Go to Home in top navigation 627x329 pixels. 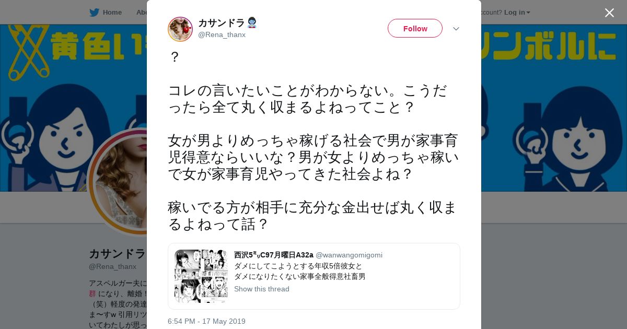(x=112, y=13)
